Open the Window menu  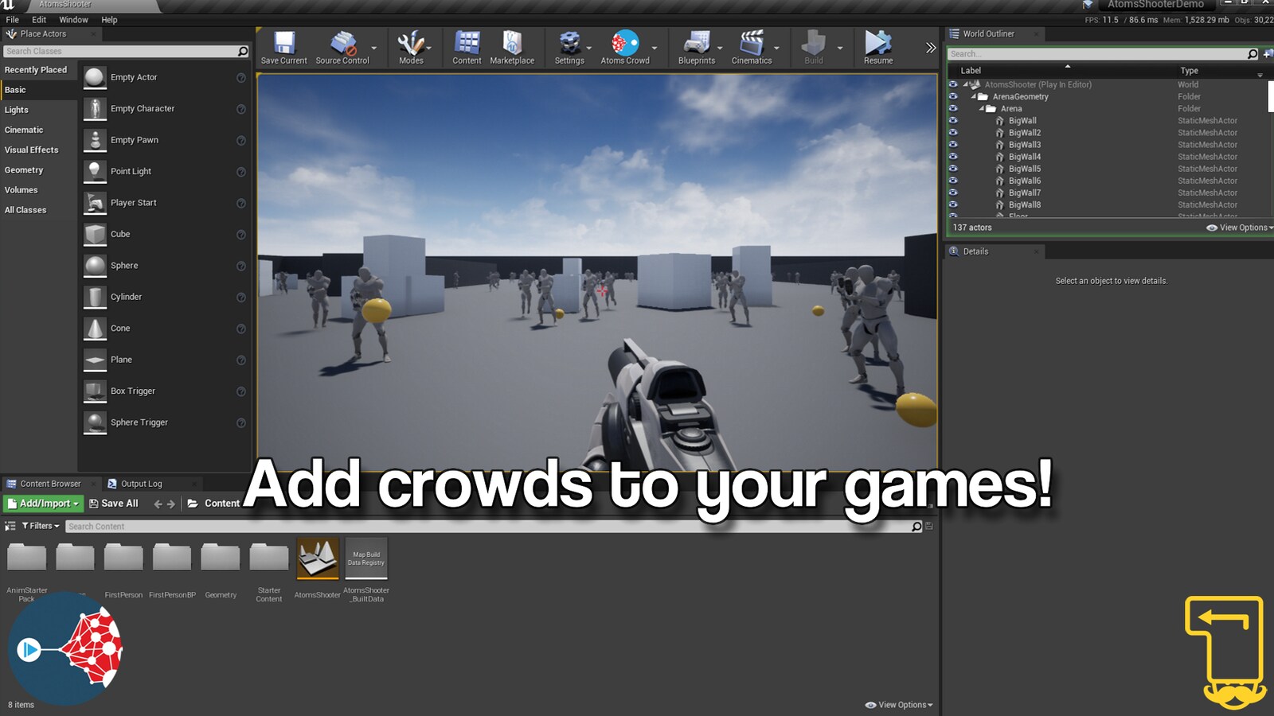(x=74, y=19)
